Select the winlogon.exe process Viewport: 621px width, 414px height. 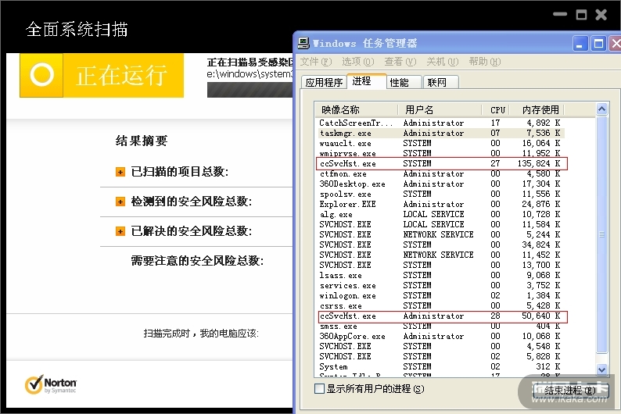click(440, 296)
